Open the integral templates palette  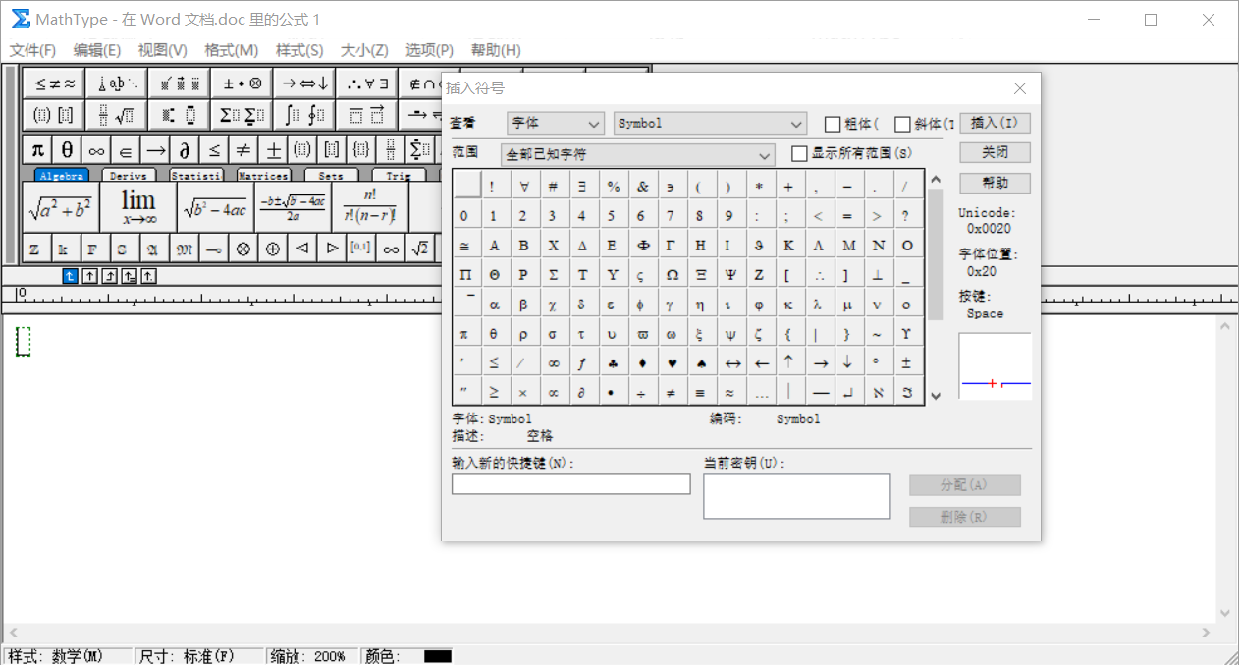point(303,114)
